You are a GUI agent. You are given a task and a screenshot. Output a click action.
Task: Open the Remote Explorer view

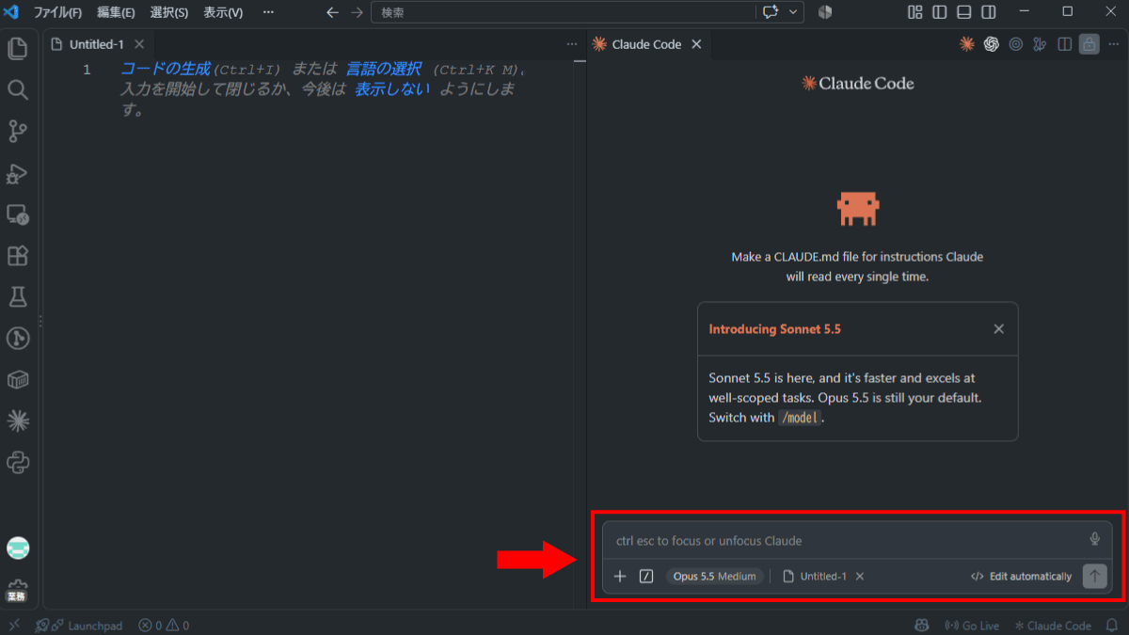(18, 214)
